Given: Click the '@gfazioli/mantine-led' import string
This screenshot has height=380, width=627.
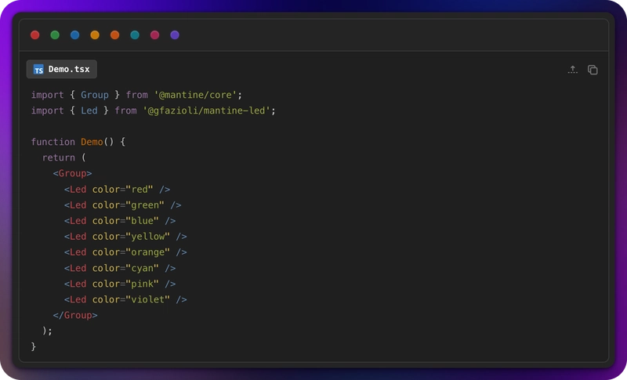Looking at the screenshot, I should pos(207,110).
